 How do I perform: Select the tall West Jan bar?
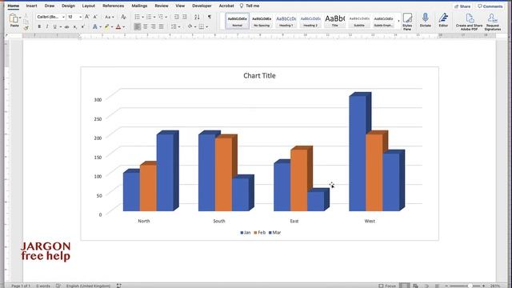[358, 154]
